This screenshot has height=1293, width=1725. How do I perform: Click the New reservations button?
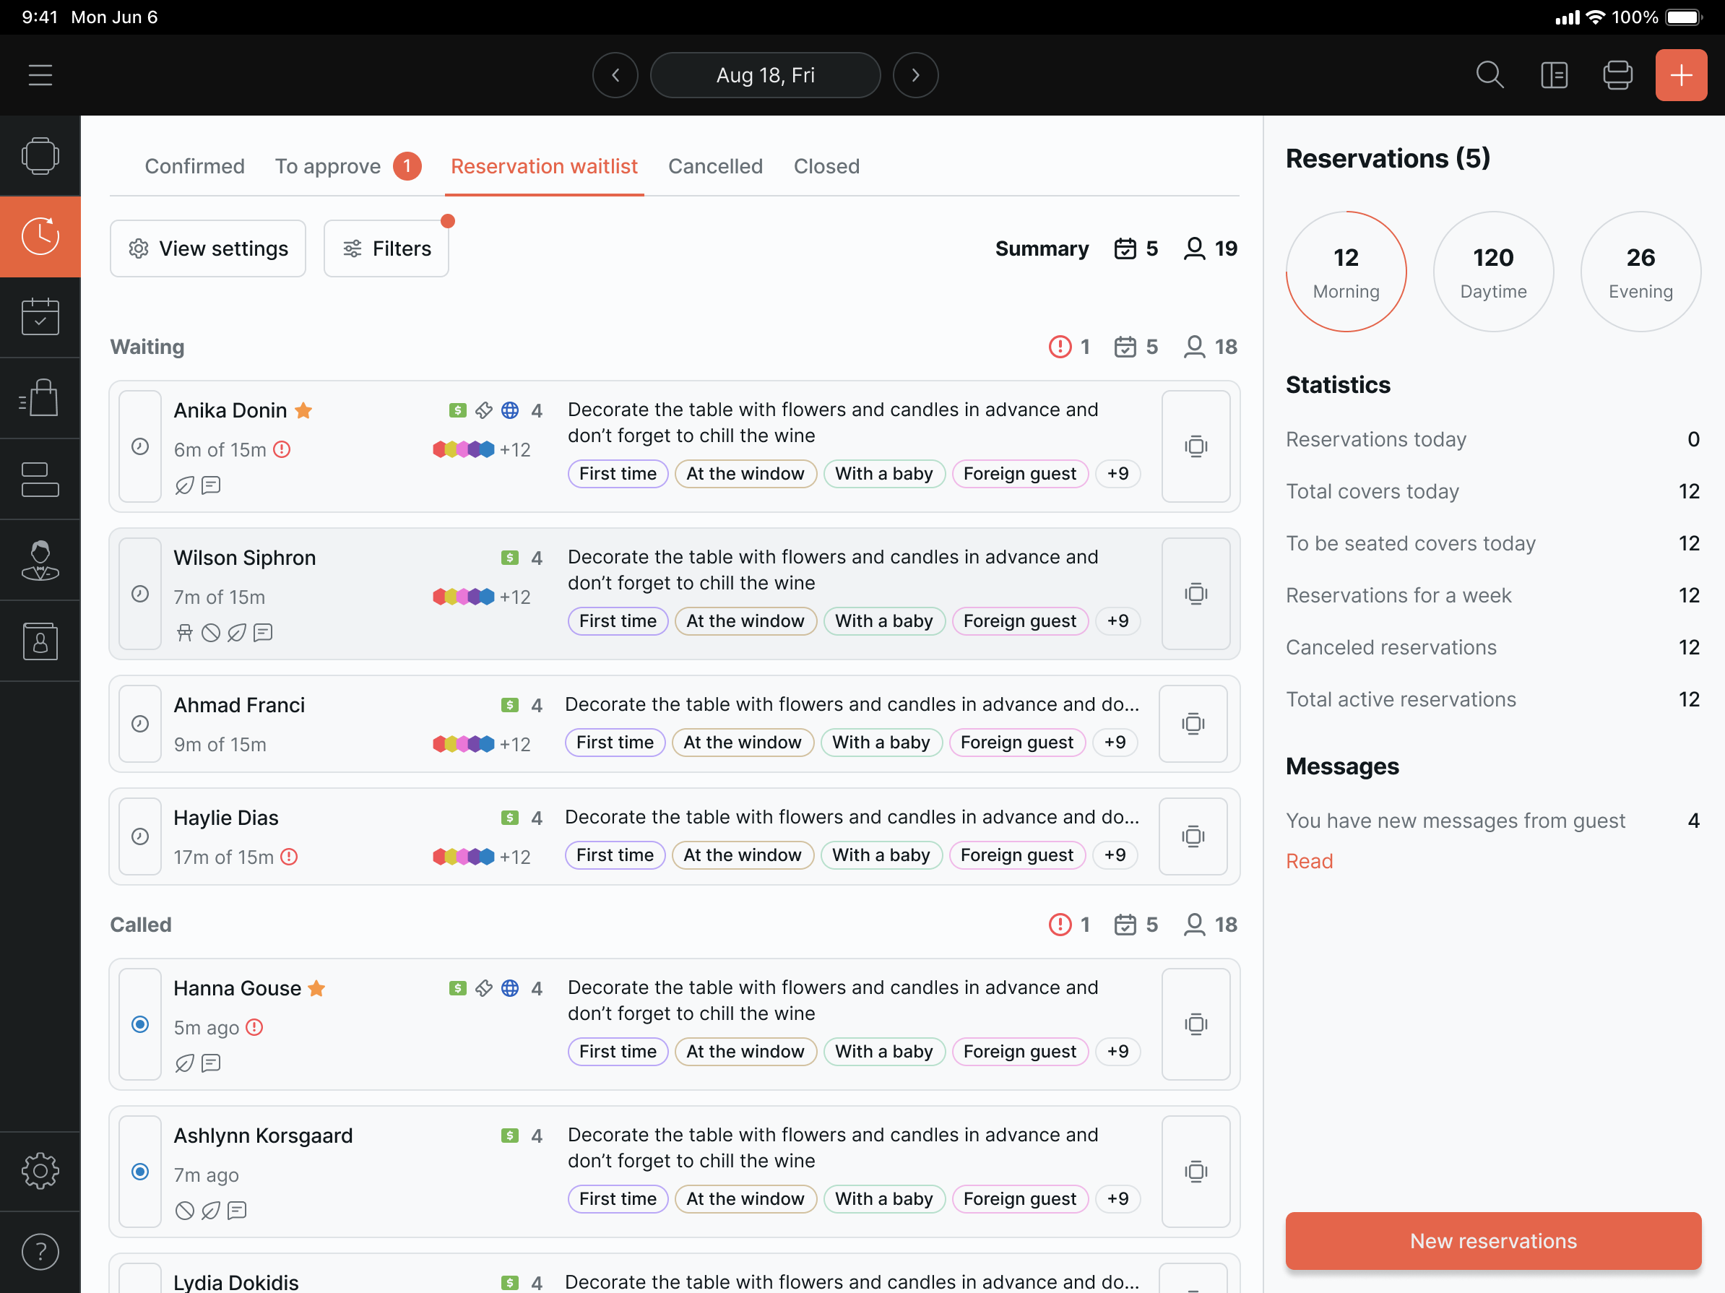[1492, 1240]
